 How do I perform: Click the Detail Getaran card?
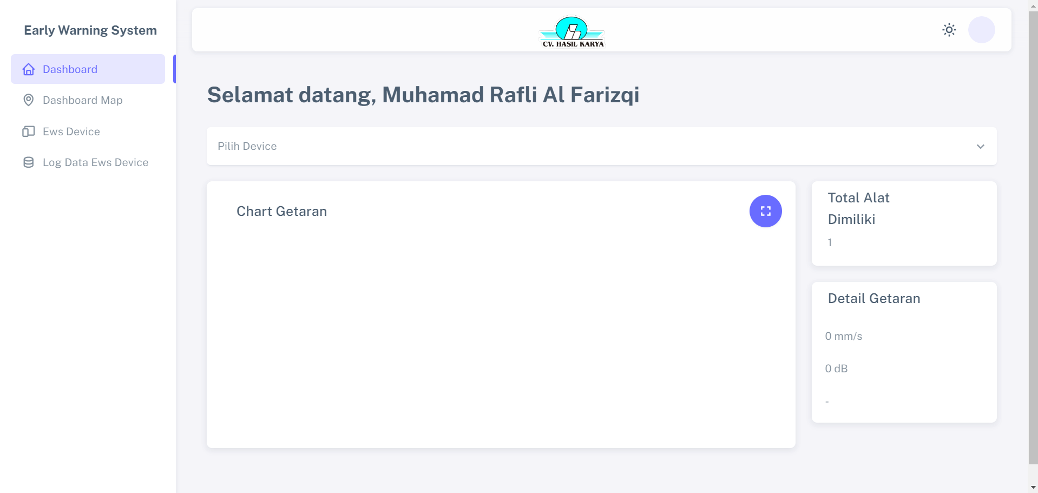904,352
